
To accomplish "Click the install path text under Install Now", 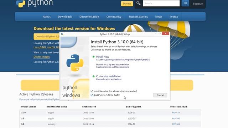I will (123, 60).
